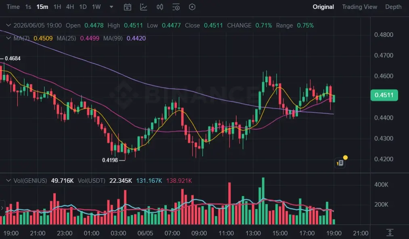This screenshot has width=409, height=239.
Task: Switch to the Depth tab
Action: (393, 7)
